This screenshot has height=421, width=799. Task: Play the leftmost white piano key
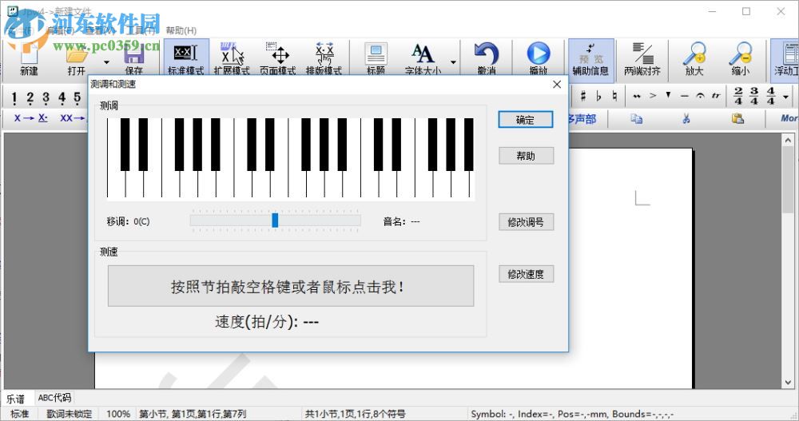coord(114,185)
